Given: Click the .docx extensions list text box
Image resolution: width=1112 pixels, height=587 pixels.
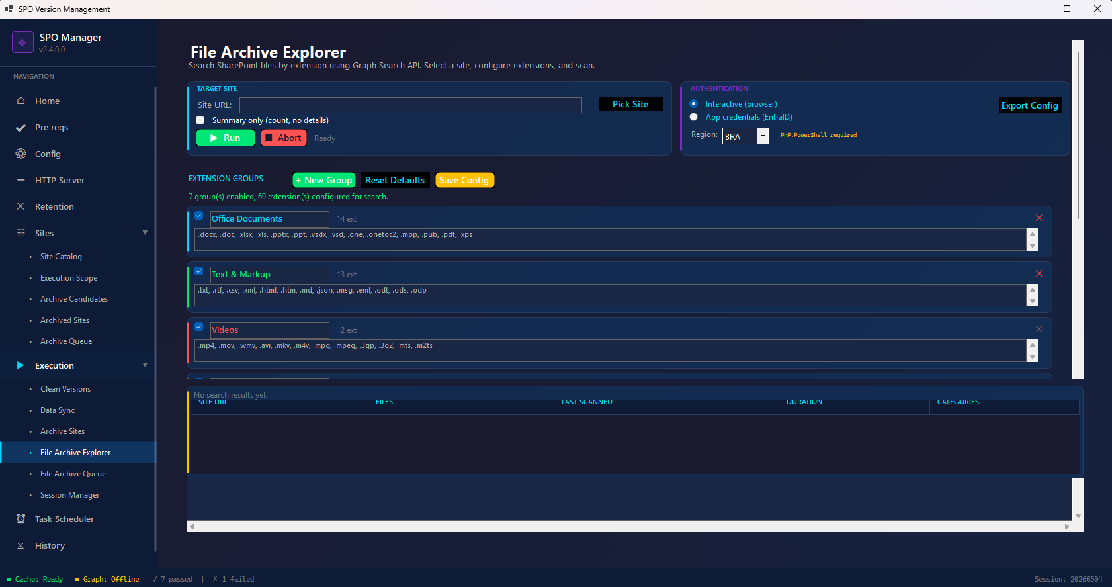Looking at the screenshot, I should pyautogui.click(x=611, y=240).
